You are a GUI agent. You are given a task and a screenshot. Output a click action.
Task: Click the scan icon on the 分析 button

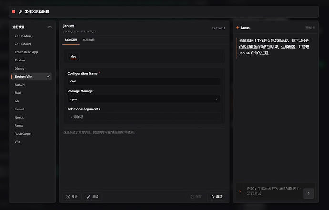[68, 197]
